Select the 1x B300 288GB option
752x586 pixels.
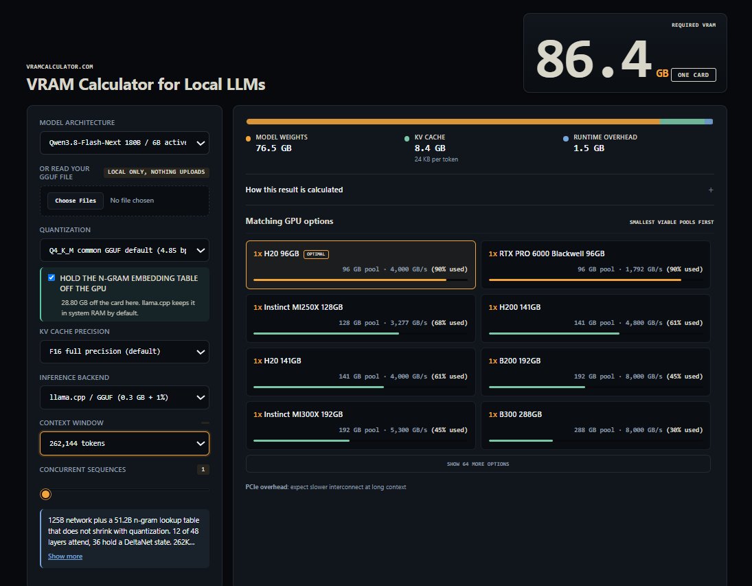click(595, 426)
